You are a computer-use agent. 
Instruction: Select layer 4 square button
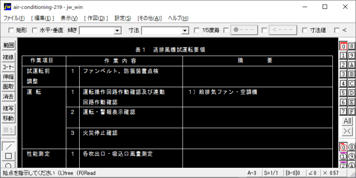click(x=343, y=83)
